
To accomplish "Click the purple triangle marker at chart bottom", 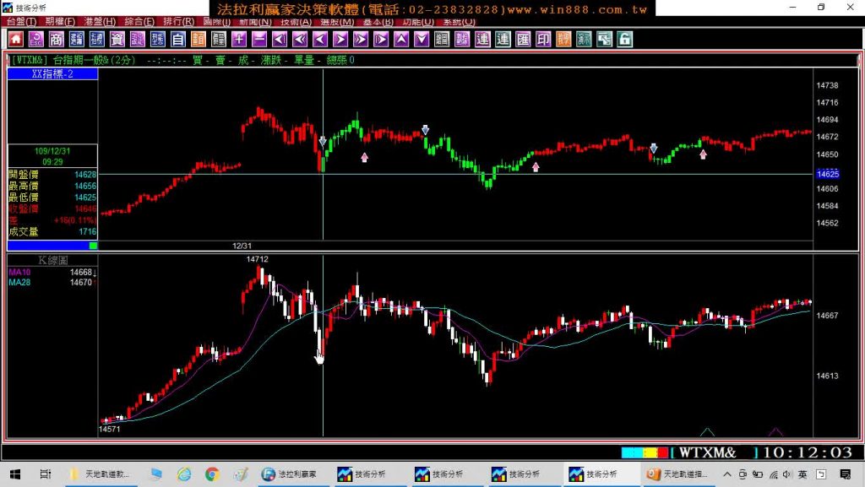I will click(775, 432).
